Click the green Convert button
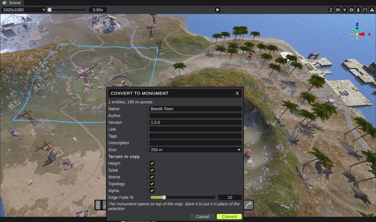The image size is (376, 222). 229,217
